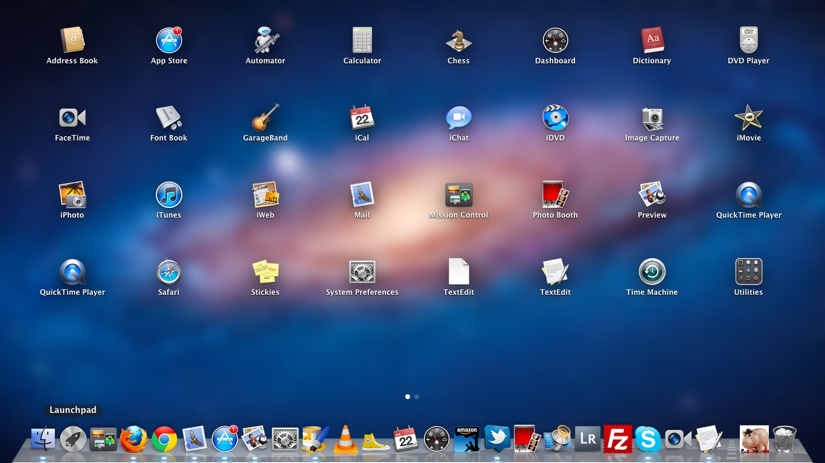825x463 pixels.
Task: Click the Launchpad rocket in Dock
Action: tap(73, 439)
